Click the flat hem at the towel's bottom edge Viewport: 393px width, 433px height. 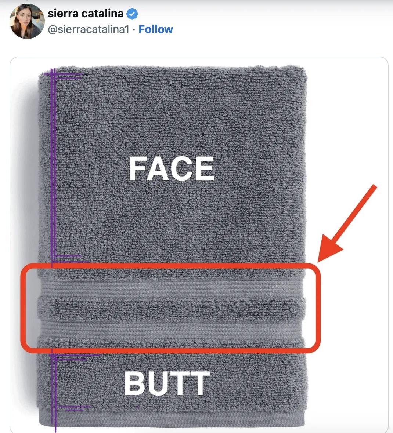coord(172,419)
